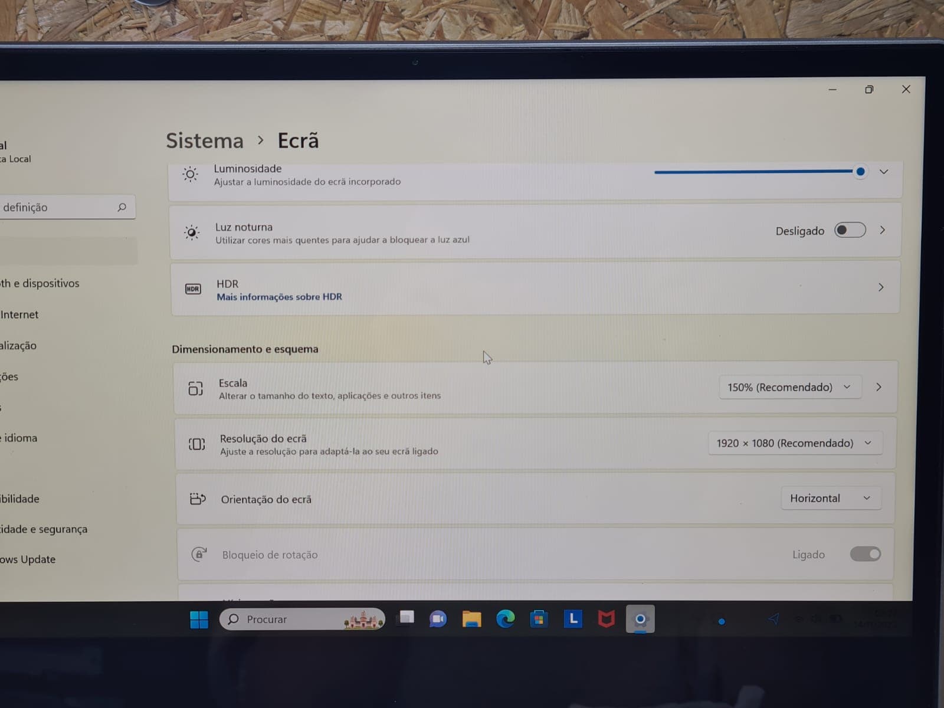944x708 pixels.
Task: Select the Internet sidebar item
Action: (19, 315)
